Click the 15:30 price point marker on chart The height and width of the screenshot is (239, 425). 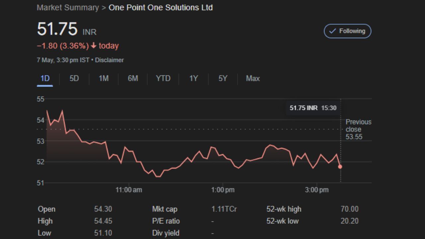(340, 167)
